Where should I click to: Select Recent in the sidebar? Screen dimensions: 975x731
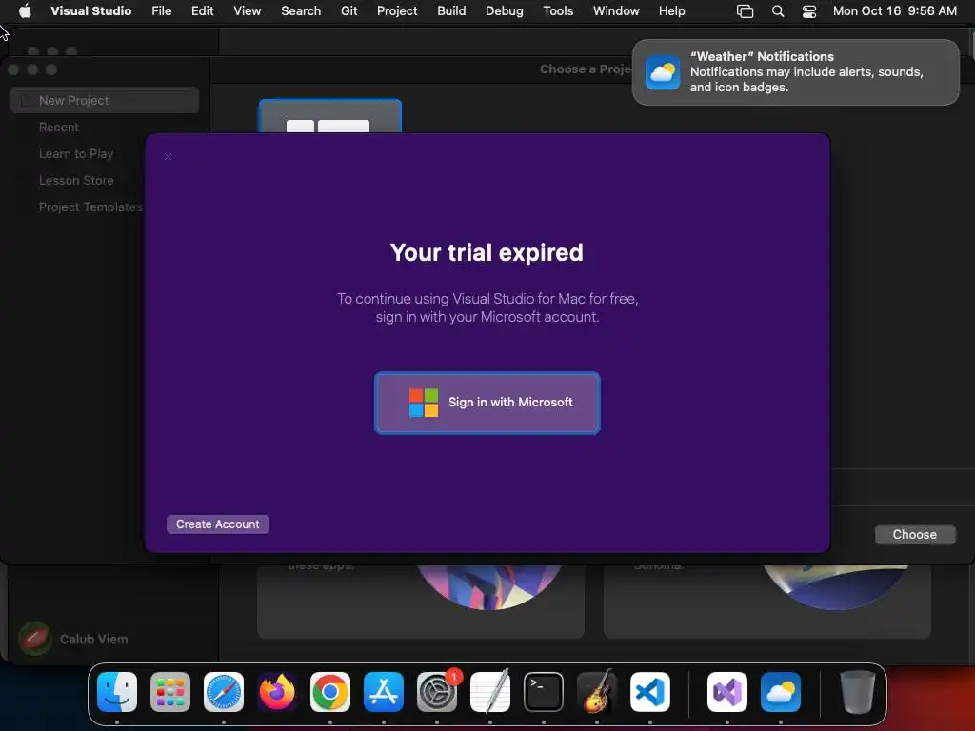click(x=58, y=127)
